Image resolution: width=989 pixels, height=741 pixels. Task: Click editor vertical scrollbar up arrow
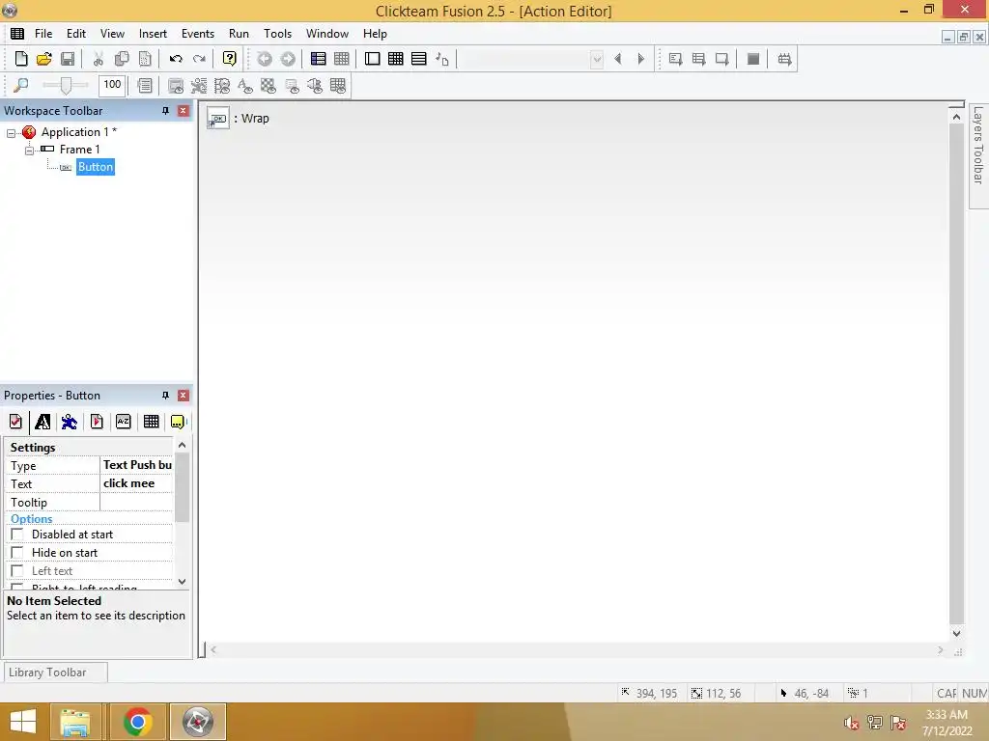tap(956, 117)
